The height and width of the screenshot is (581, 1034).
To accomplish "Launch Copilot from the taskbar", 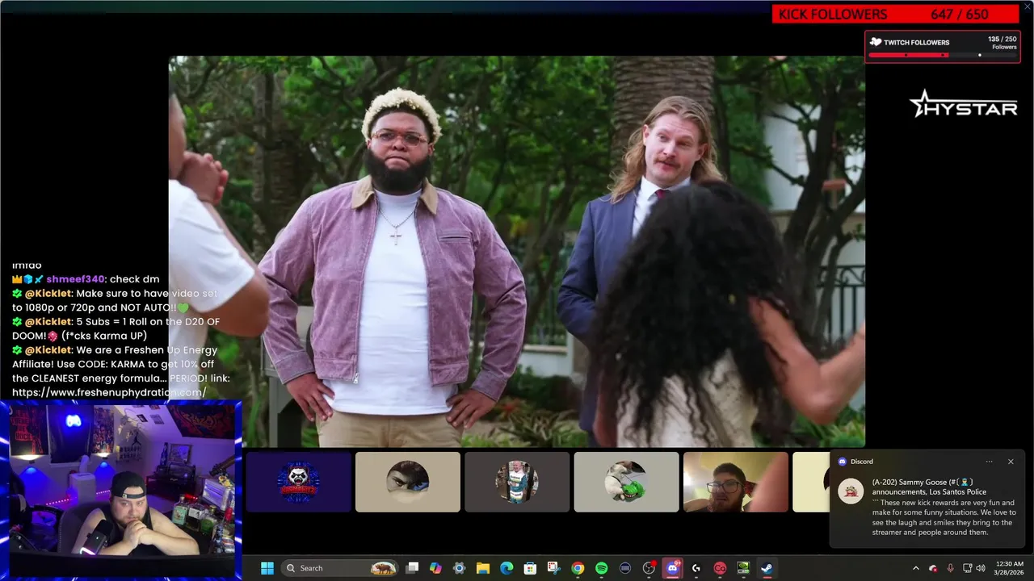I will (435, 568).
